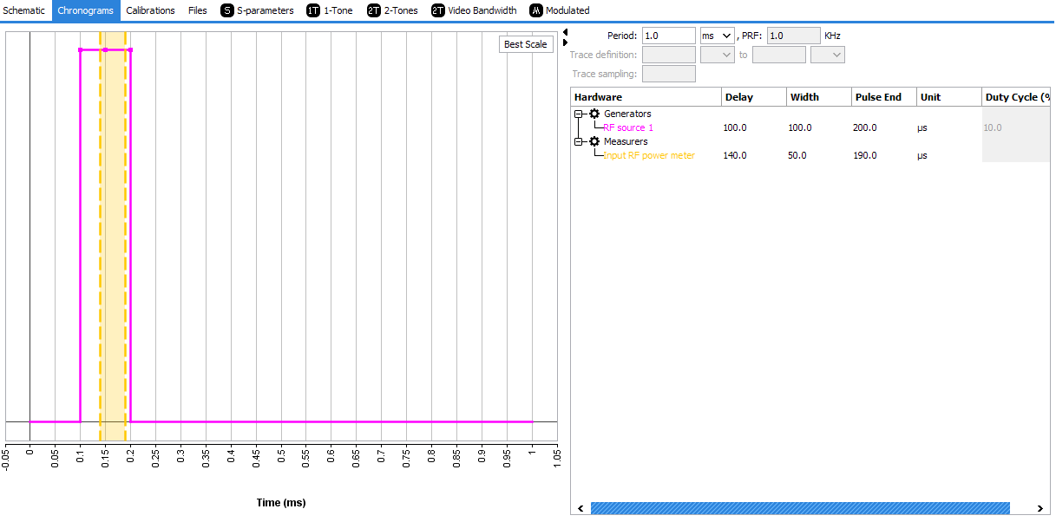This screenshot has height=522, width=1056.
Task: Click the Generators gear icon
Action: coord(594,114)
